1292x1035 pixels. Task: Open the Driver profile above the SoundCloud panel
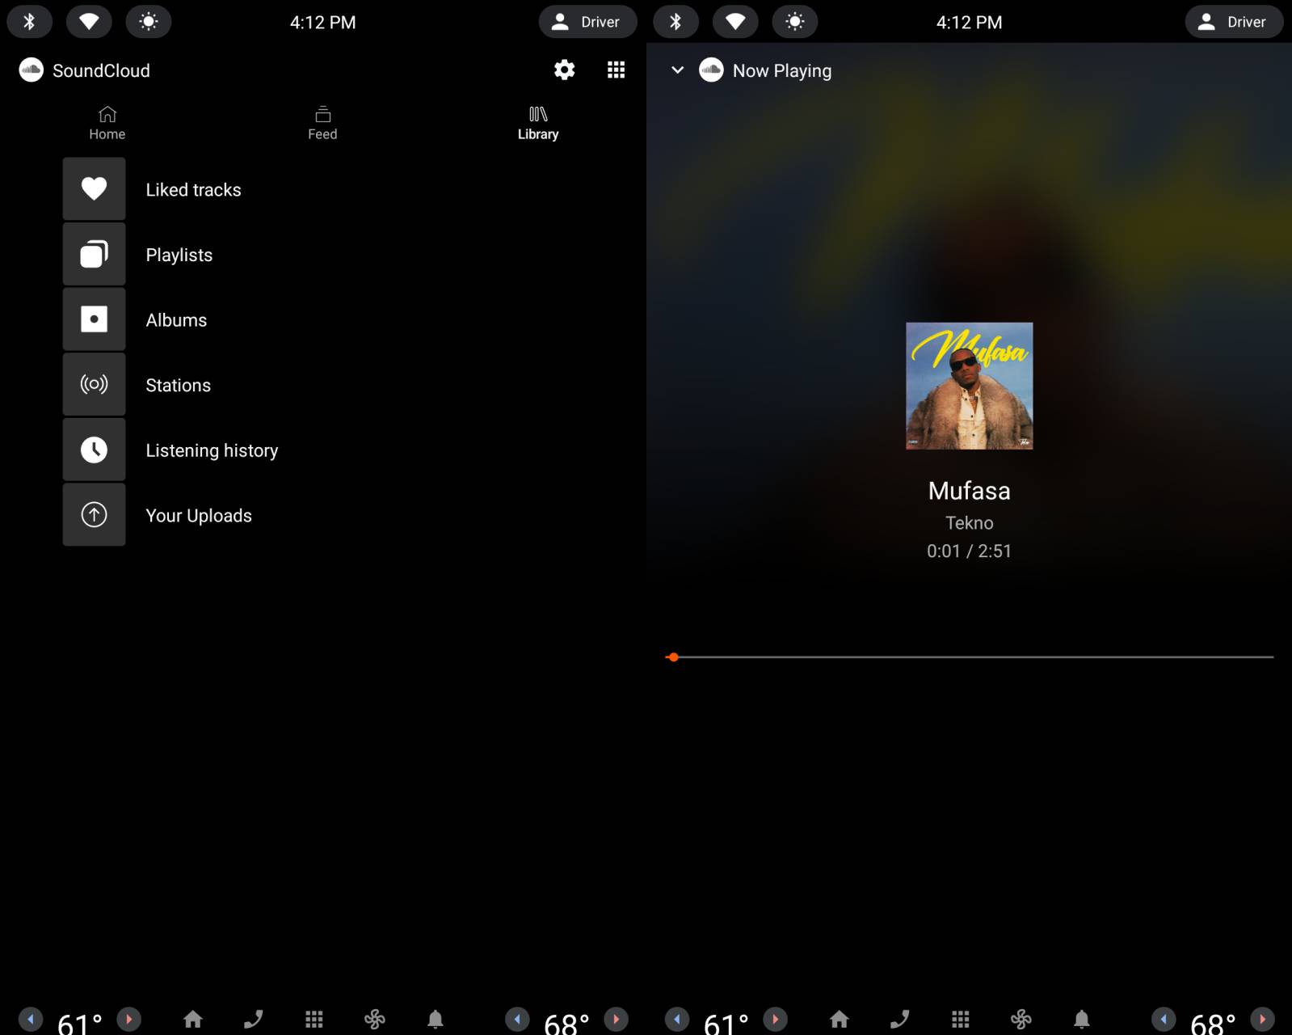click(587, 22)
